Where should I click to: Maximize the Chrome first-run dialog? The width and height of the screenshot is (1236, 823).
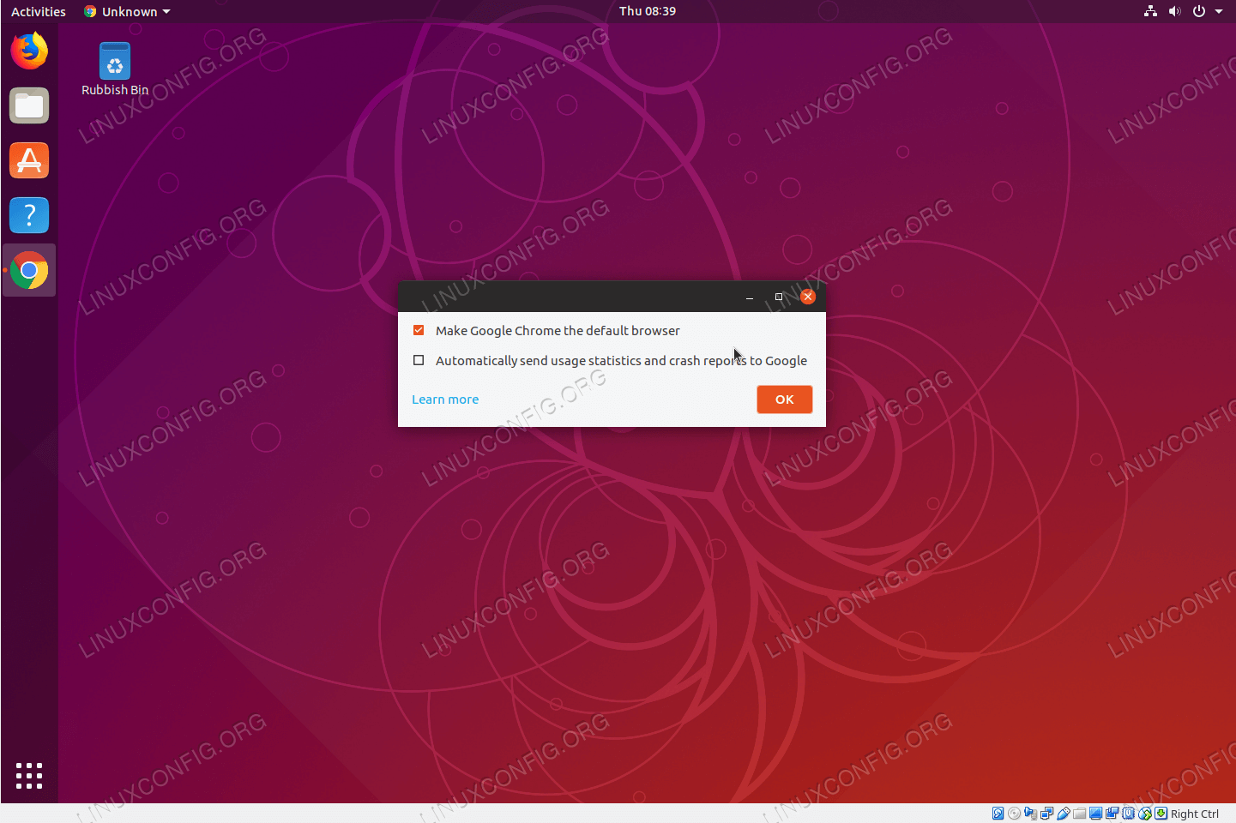pyautogui.click(x=779, y=297)
